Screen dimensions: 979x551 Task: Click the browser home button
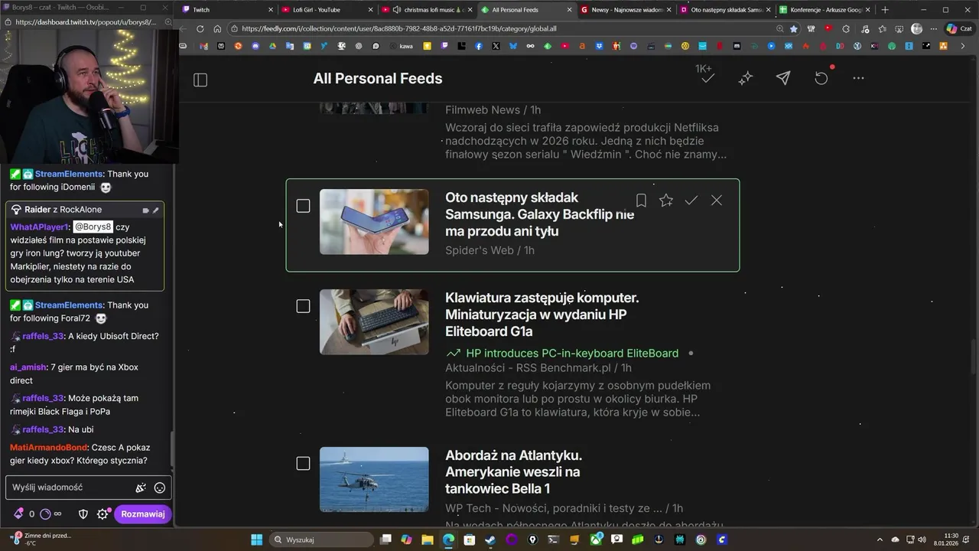(x=217, y=29)
